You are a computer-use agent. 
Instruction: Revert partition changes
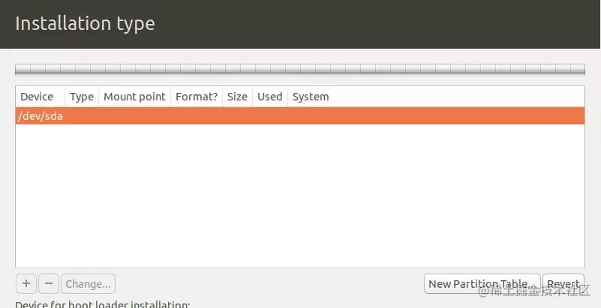pyautogui.click(x=563, y=283)
